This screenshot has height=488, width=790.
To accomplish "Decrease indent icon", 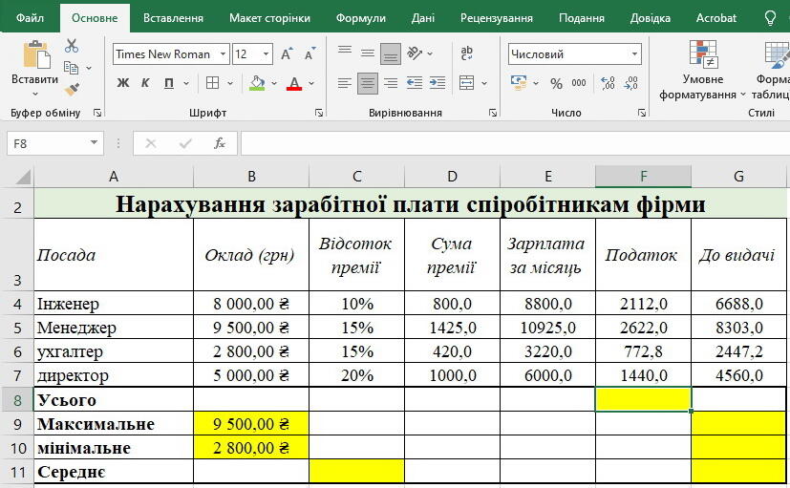I will pyautogui.click(x=415, y=83).
